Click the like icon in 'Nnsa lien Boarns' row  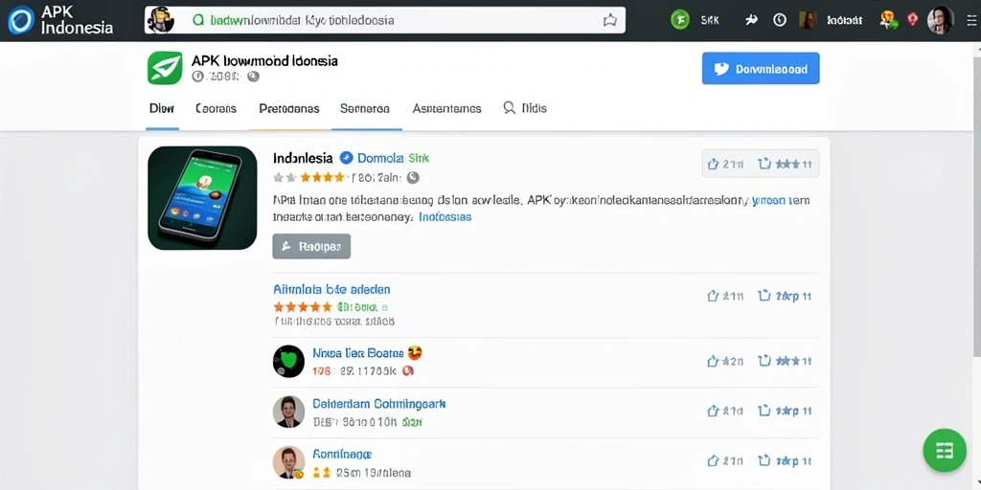pos(713,361)
